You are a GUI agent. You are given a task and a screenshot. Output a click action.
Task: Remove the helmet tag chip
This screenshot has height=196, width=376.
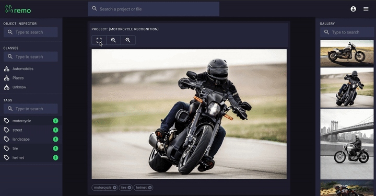(x=150, y=188)
